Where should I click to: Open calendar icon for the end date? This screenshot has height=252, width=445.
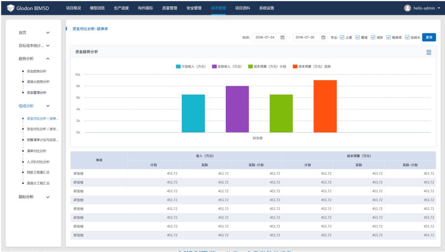(x=323, y=37)
